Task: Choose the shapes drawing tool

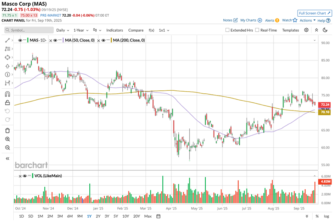Action: (7, 57)
